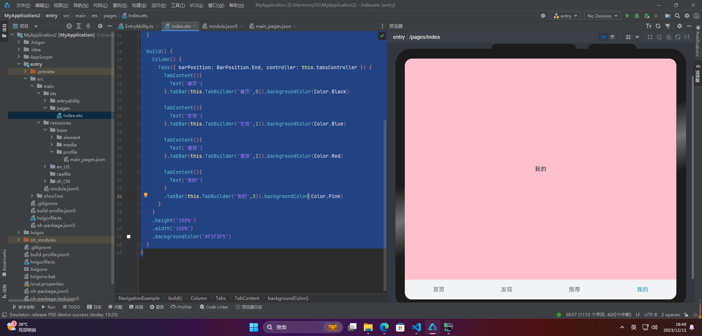Start debugging with the bug icon
This screenshot has height=336, width=702.
(x=637, y=16)
